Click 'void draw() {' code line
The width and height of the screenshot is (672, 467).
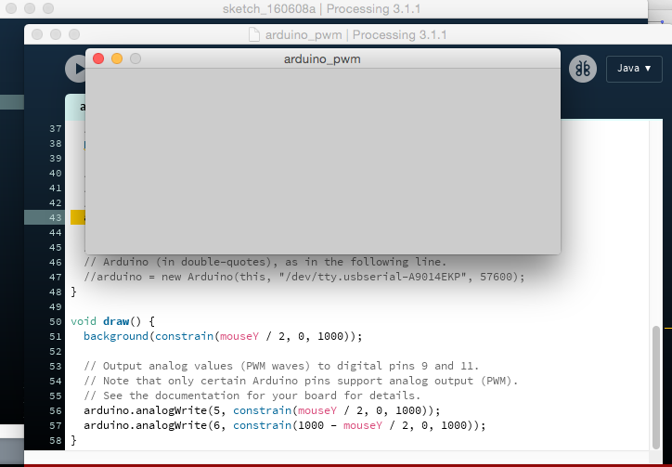coord(112,321)
